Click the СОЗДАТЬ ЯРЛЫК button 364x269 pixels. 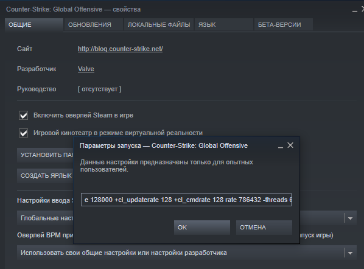45,176
